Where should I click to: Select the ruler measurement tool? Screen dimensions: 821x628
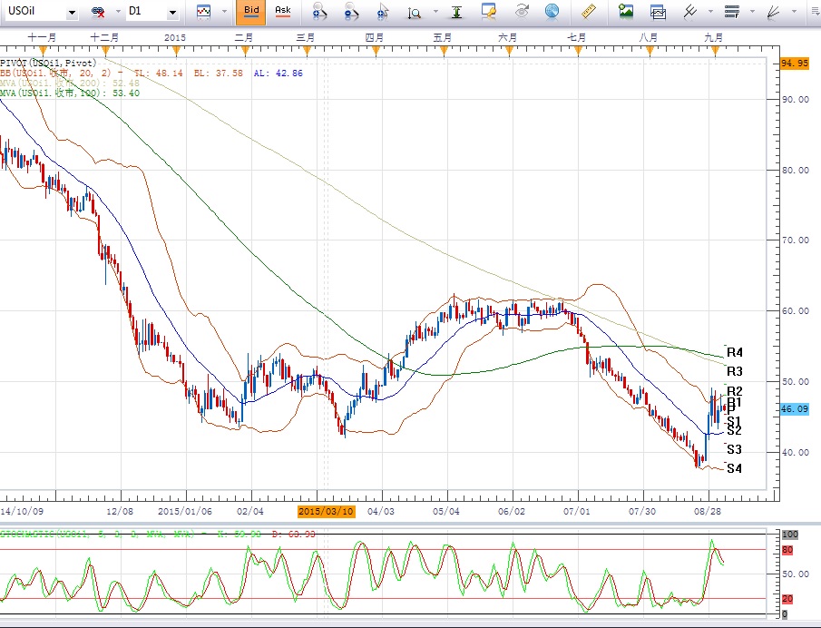point(589,11)
